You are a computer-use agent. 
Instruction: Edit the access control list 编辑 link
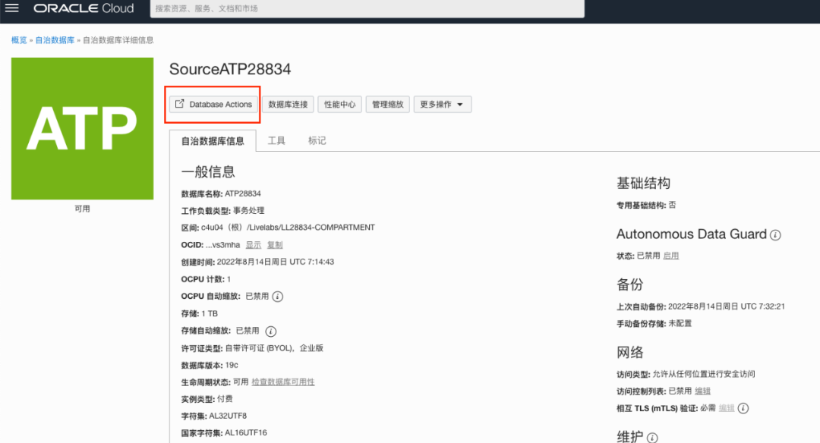pos(702,391)
